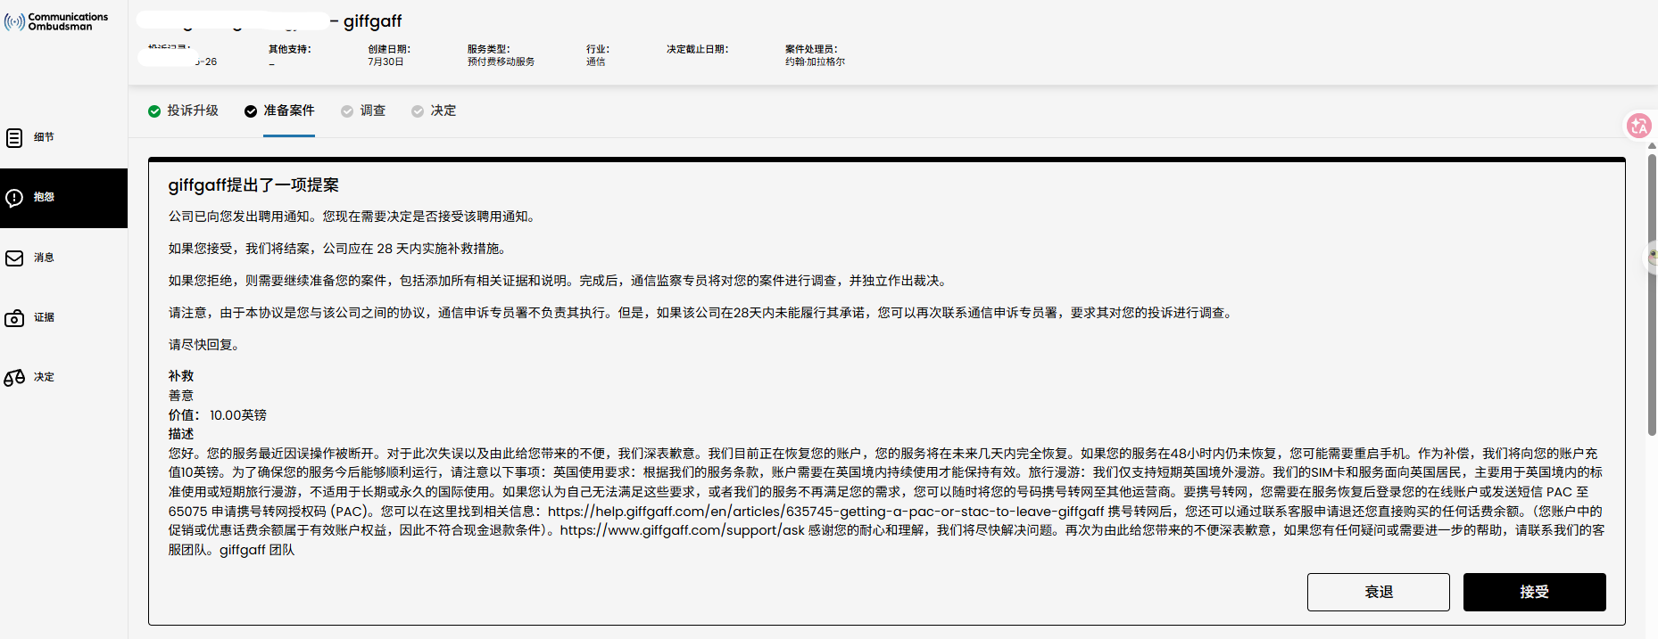Click the 创建日期 value 7月30日
The image size is (1658, 639).
click(x=385, y=61)
